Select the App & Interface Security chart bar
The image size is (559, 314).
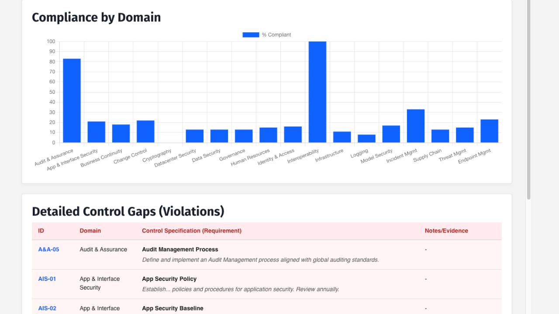pyautogui.click(x=97, y=132)
